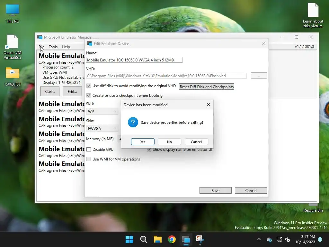This screenshot has height=247, width=329.
Task: Select 'Displays: 1 @ 480x854' text
Action: coord(61,83)
